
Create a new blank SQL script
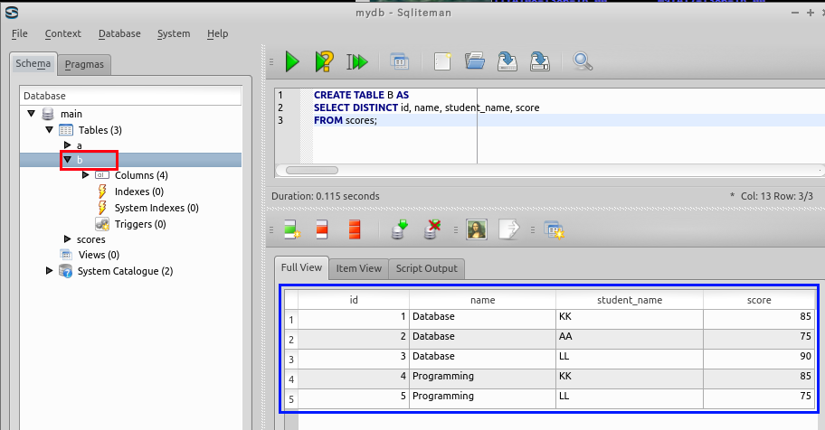coord(442,61)
